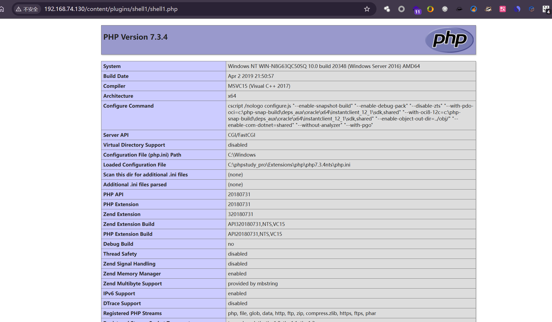The height and width of the screenshot is (322, 552).
Task: Click the home button in toolbar
Action: [x=2, y=9]
